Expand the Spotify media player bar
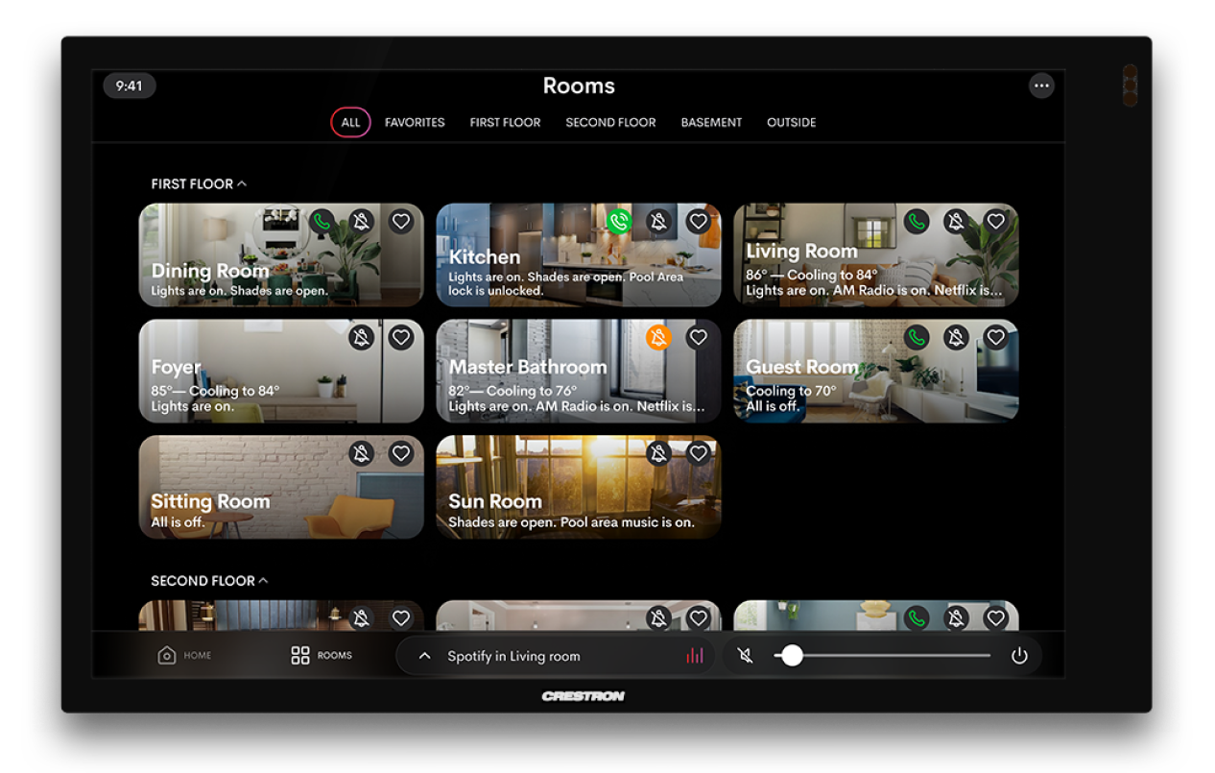Screen dimensions: 1215x773 click(x=423, y=655)
